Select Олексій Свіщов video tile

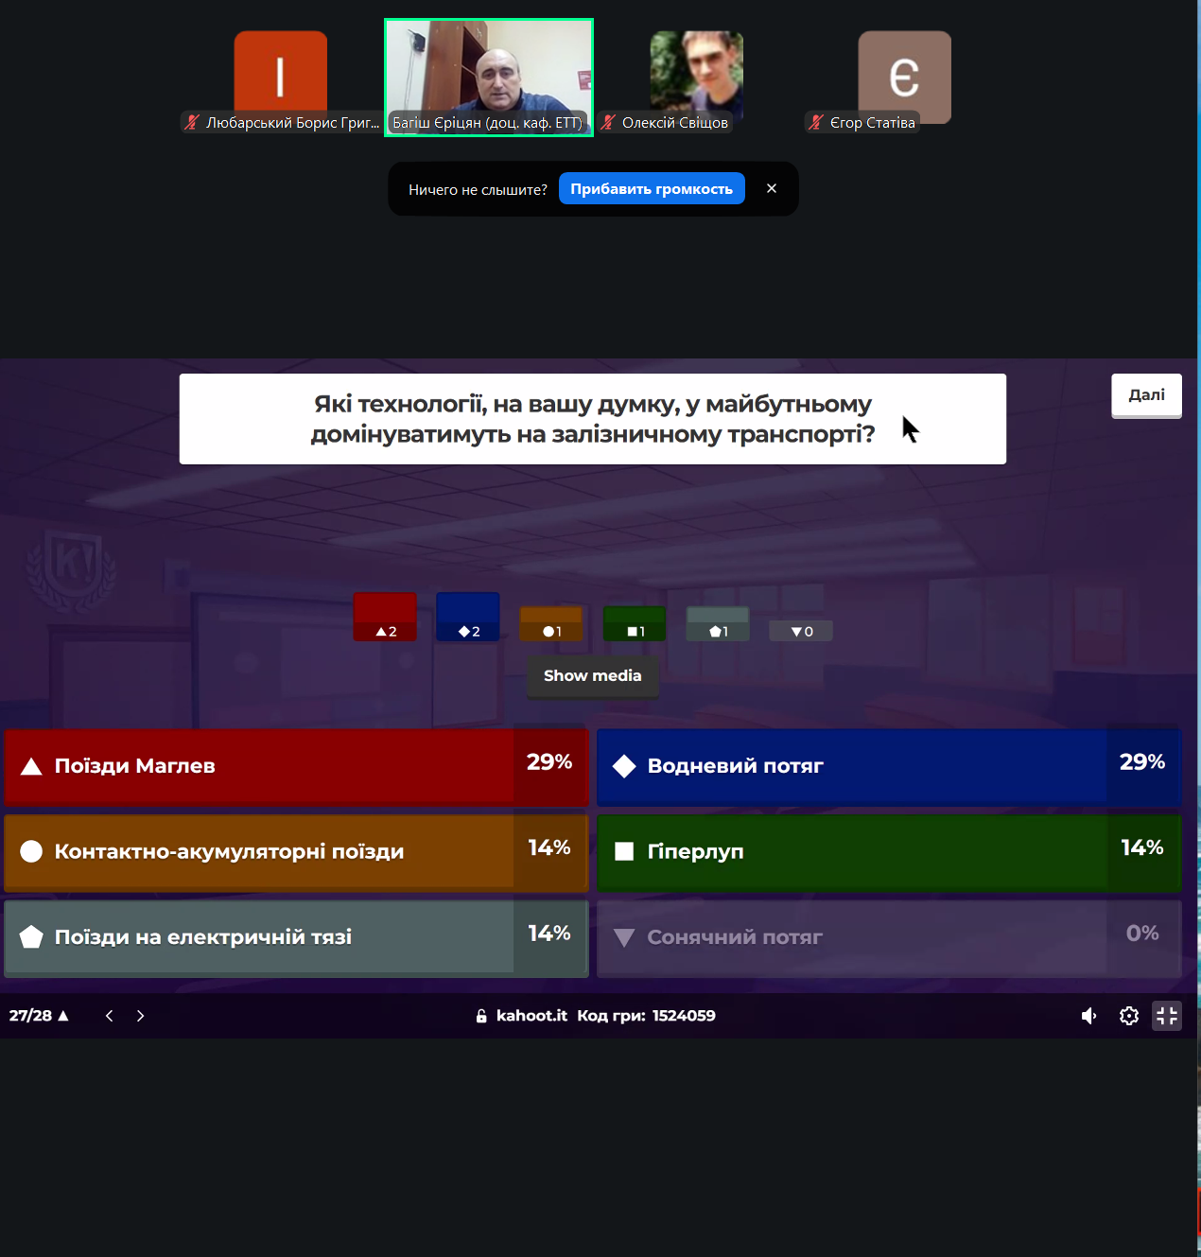(x=697, y=78)
